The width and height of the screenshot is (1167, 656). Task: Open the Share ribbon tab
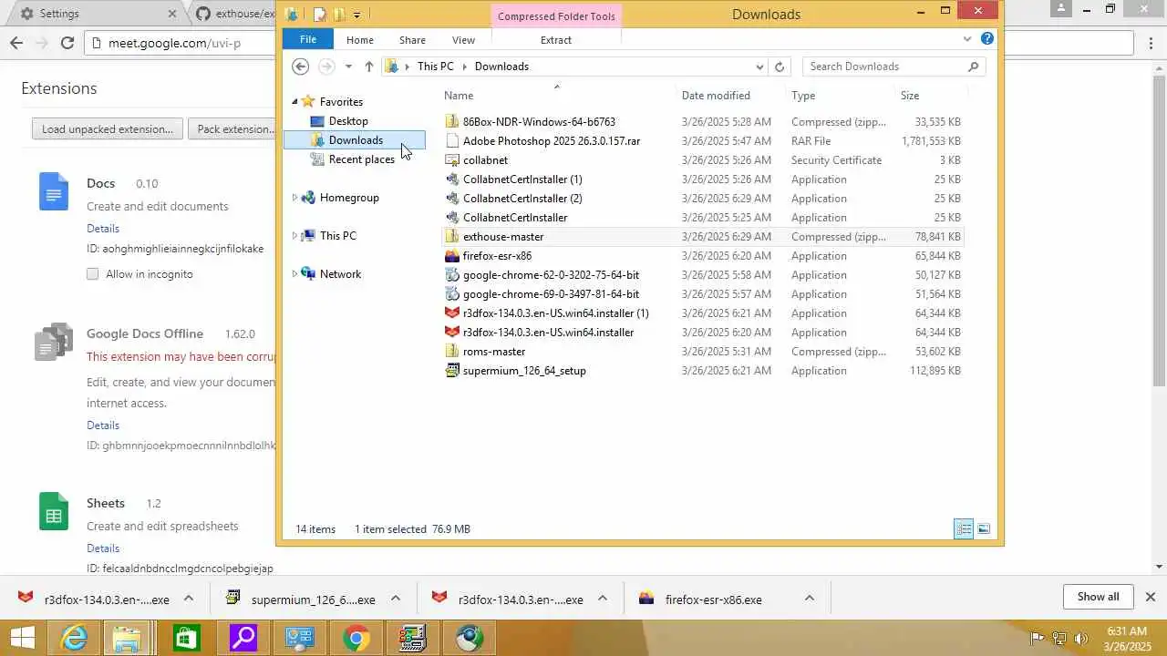click(412, 40)
